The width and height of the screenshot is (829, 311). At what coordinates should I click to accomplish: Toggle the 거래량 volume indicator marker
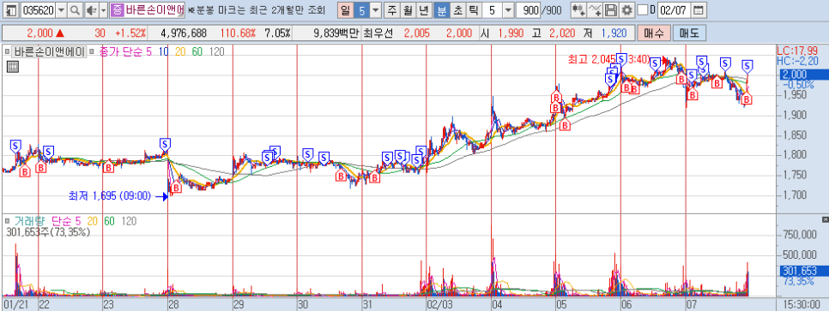tap(7, 219)
